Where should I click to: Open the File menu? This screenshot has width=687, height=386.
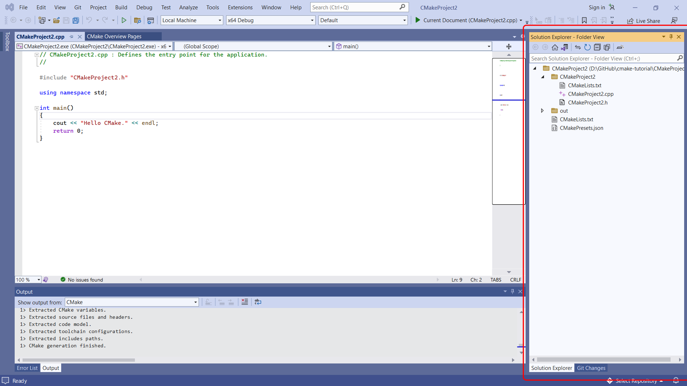(x=23, y=7)
